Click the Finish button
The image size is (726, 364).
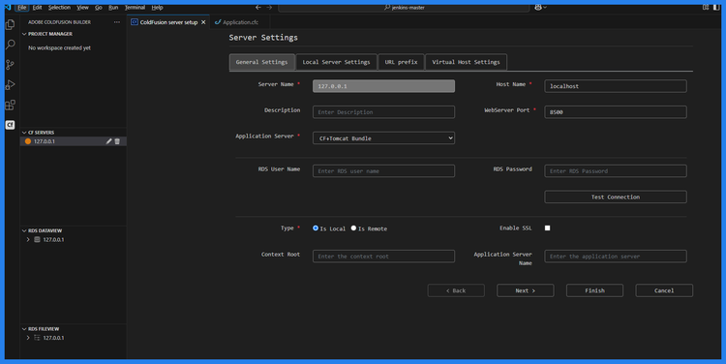point(594,290)
